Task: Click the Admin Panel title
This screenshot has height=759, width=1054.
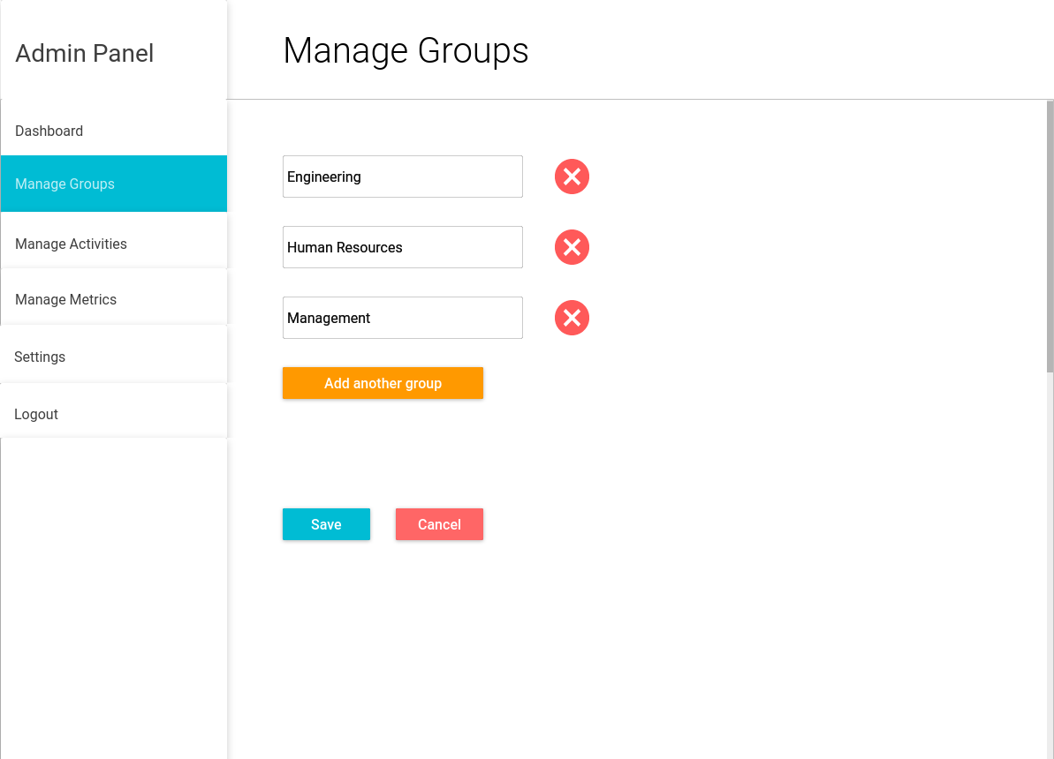Action: (85, 53)
